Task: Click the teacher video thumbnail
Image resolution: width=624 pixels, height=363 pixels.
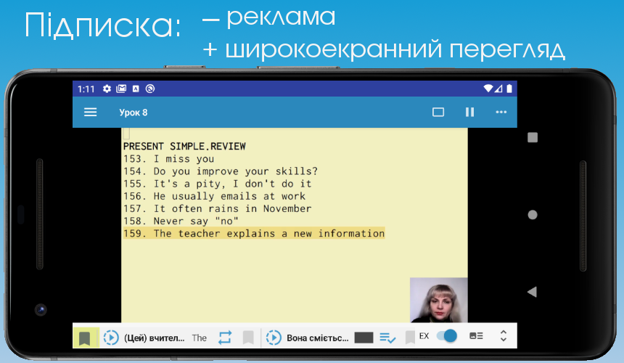Action: click(438, 300)
